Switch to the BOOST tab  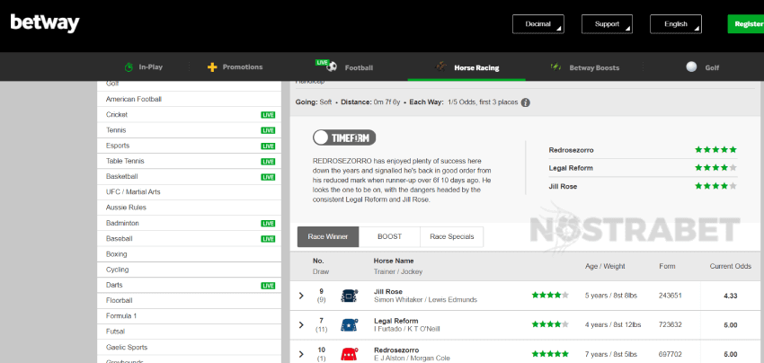(390, 237)
